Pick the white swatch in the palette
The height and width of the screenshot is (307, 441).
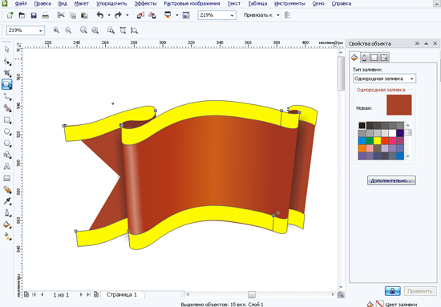tap(392, 133)
